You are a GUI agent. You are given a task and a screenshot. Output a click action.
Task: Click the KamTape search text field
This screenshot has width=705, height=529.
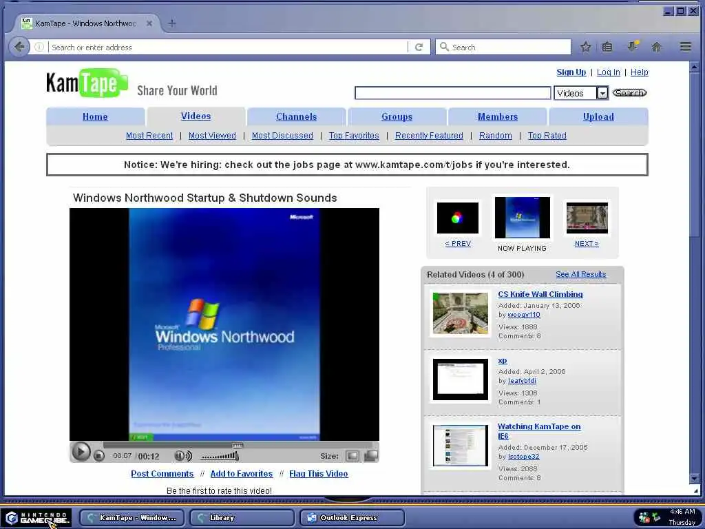click(x=453, y=93)
